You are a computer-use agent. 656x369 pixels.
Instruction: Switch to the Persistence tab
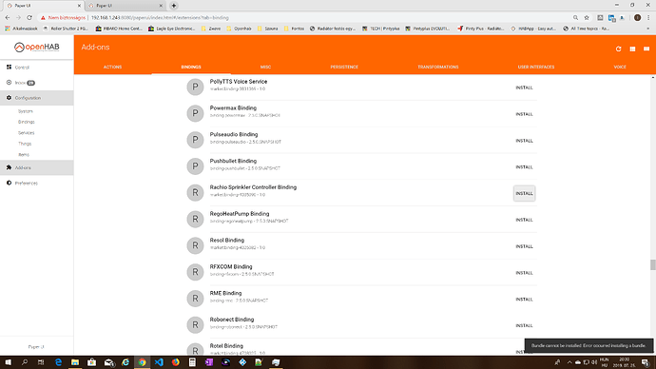(x=344, y=67)
